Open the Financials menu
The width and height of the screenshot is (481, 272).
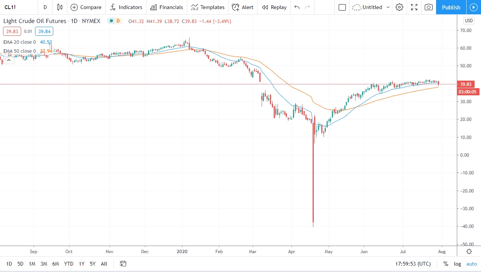[x=166, y=7]
